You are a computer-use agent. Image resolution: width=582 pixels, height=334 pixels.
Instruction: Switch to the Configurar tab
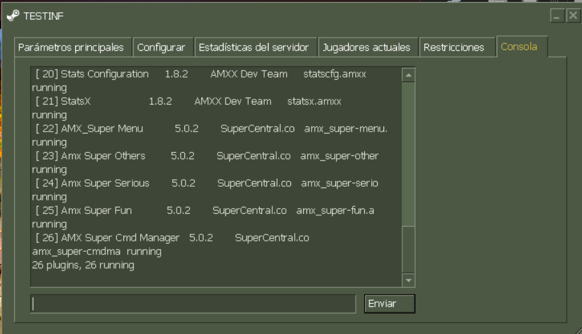pos(163,47)
